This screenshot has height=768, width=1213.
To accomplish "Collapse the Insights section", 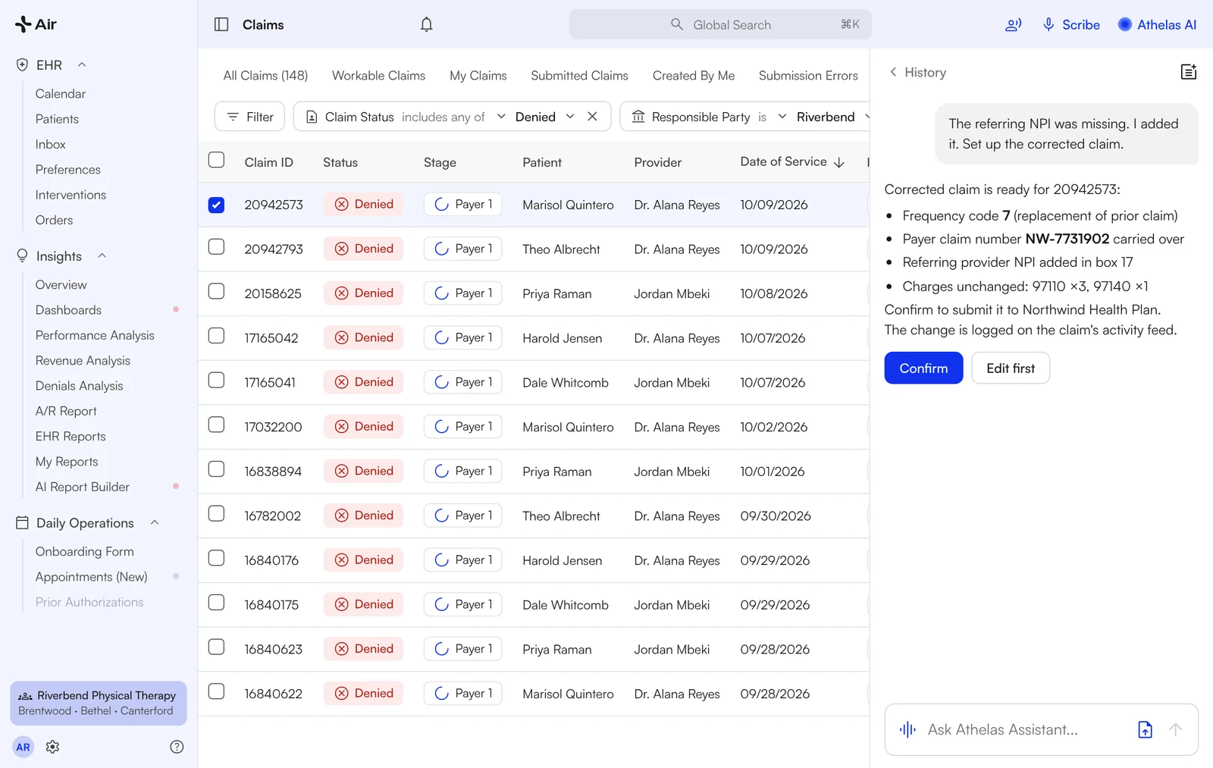I will pyautogui.click(x=102, y=256).
